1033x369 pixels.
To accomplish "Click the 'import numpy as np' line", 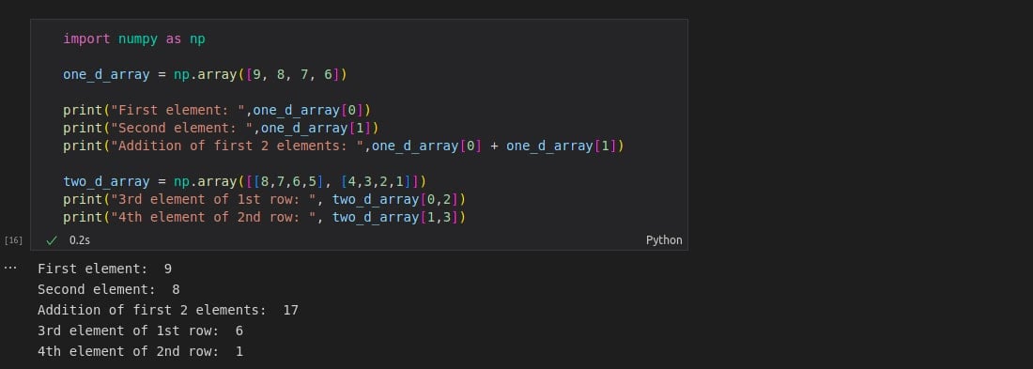I will [x=134, y=38].
